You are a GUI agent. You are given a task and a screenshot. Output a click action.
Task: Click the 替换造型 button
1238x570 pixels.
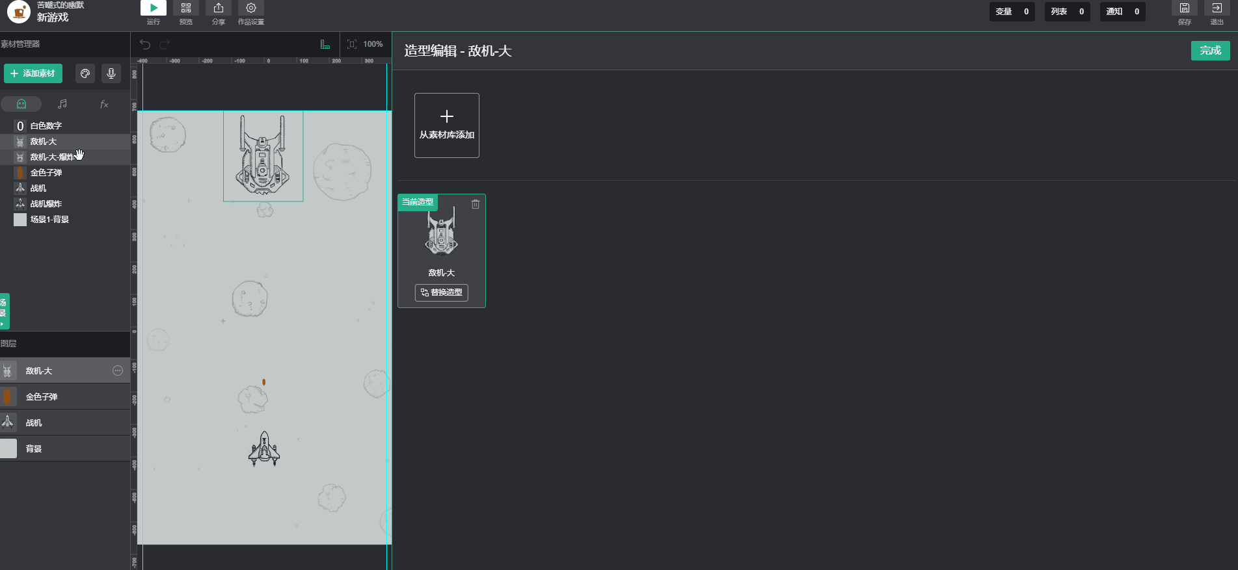coord(442,292)
